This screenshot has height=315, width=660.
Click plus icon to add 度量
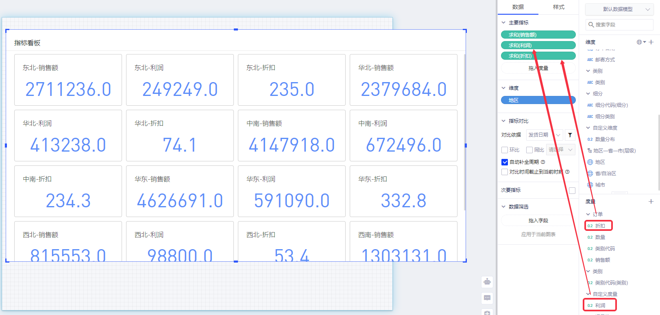click(651, 201)
